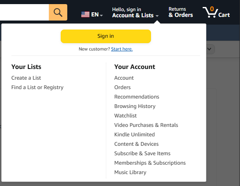The height and width of the screenshot is (186, 240).
Task: Select Create a List
Action: coord(26,78)
